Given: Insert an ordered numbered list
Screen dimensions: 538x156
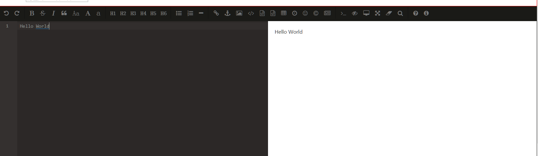Looking at the screenshot, I should click(190, 13).
